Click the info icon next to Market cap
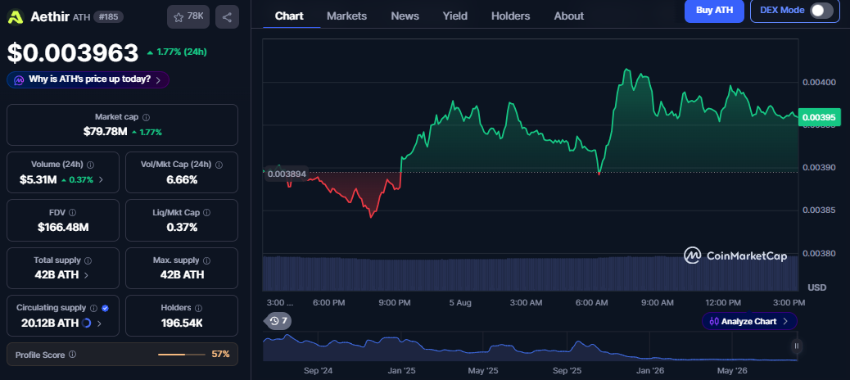The height and width of the screenshot is (380, 850). 146,117
